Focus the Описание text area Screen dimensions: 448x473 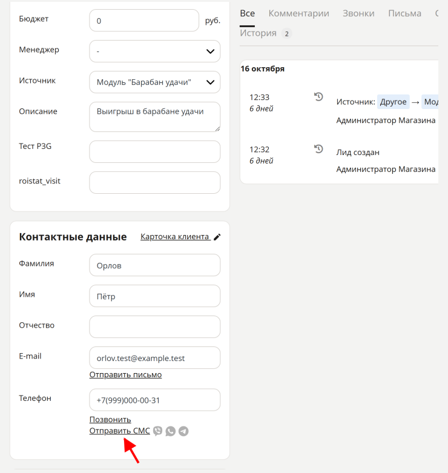(154, 117)
